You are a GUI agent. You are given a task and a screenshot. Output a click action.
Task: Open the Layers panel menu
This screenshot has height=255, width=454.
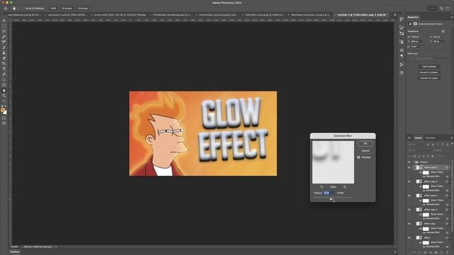tap(451, 138)
